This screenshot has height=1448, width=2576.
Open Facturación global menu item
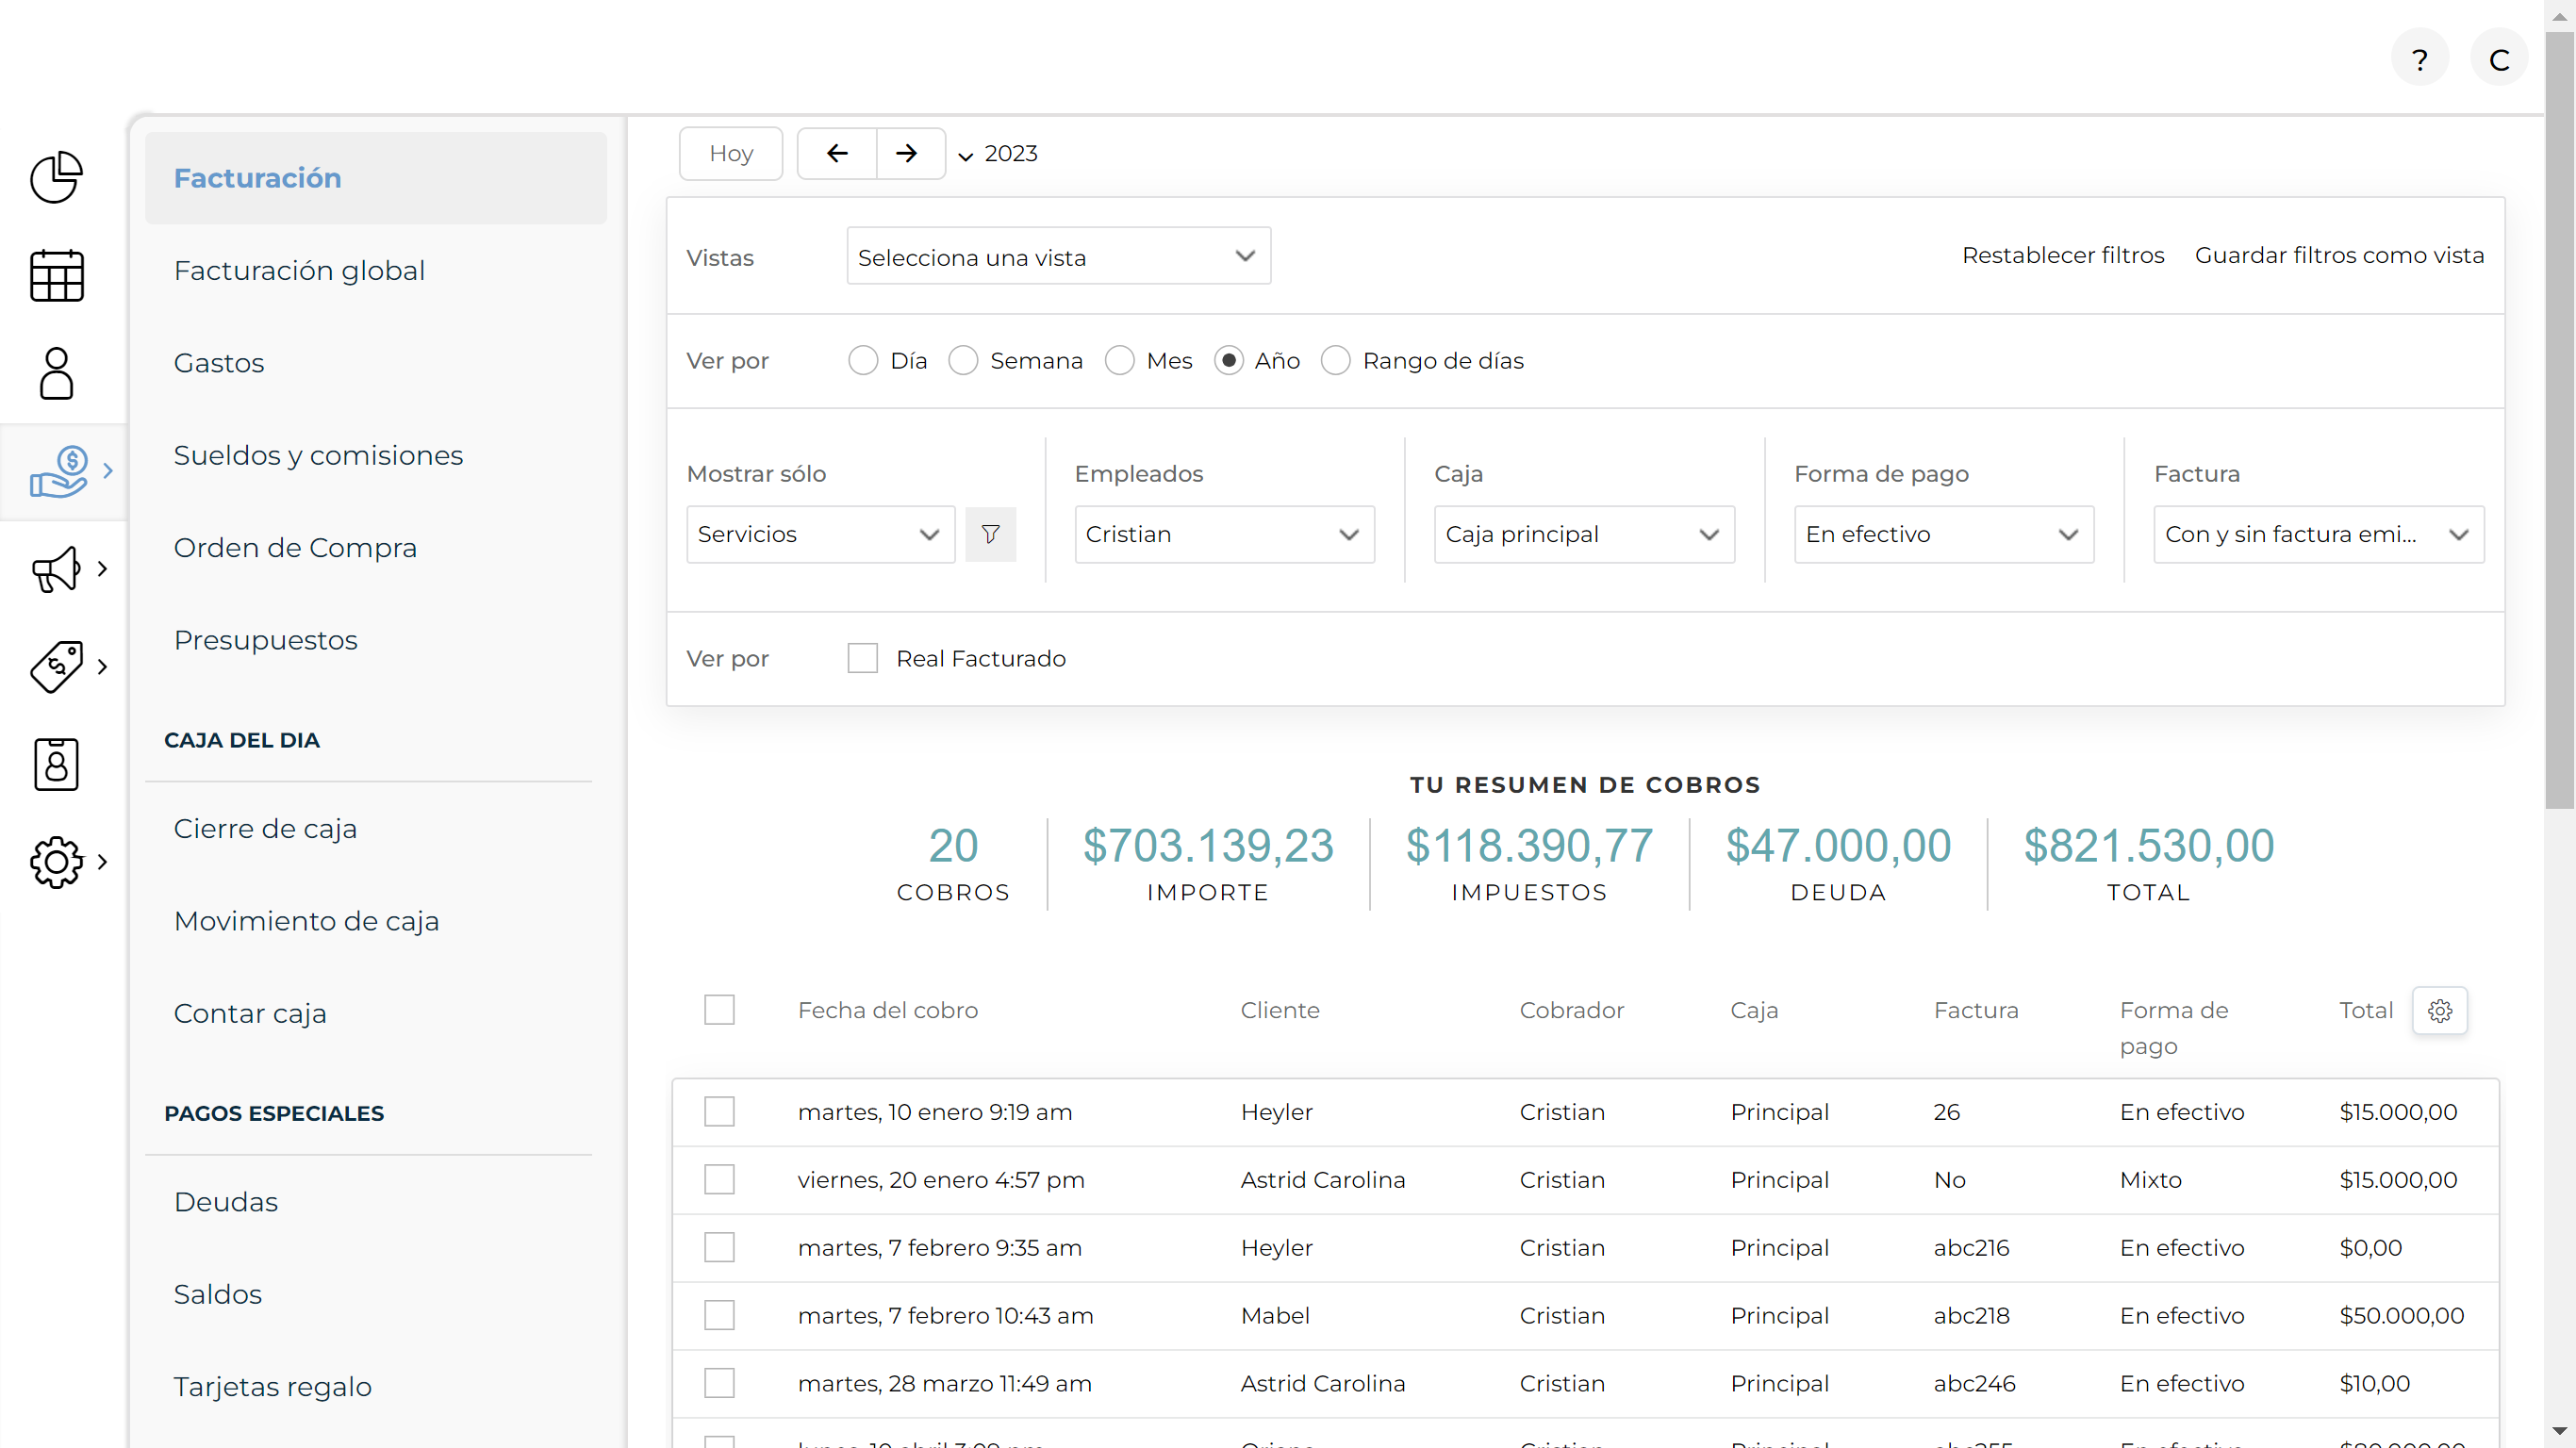click(299, 271)
